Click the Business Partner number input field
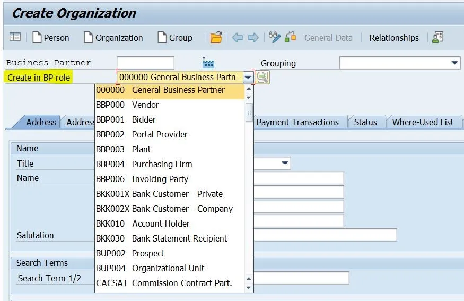 pos(145,63)
